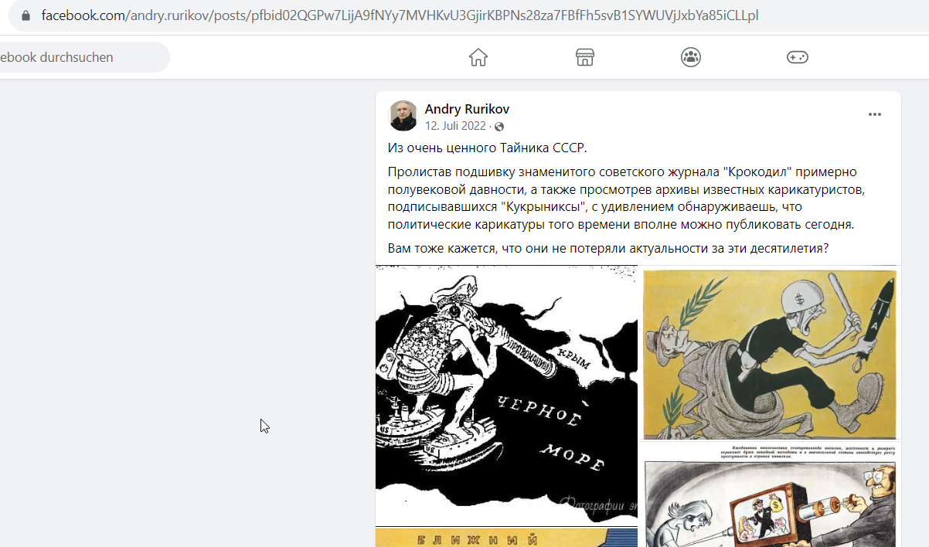Click the question line starting 'Вам тоже кажется'
The width and height of the screenshot is (929, 547).
(607, 249)
